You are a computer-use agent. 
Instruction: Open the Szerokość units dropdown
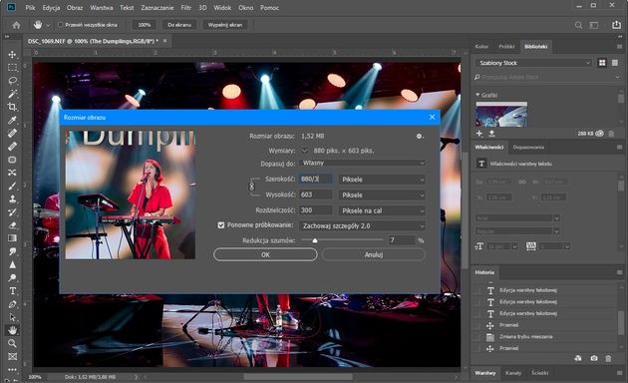point(382,180)
